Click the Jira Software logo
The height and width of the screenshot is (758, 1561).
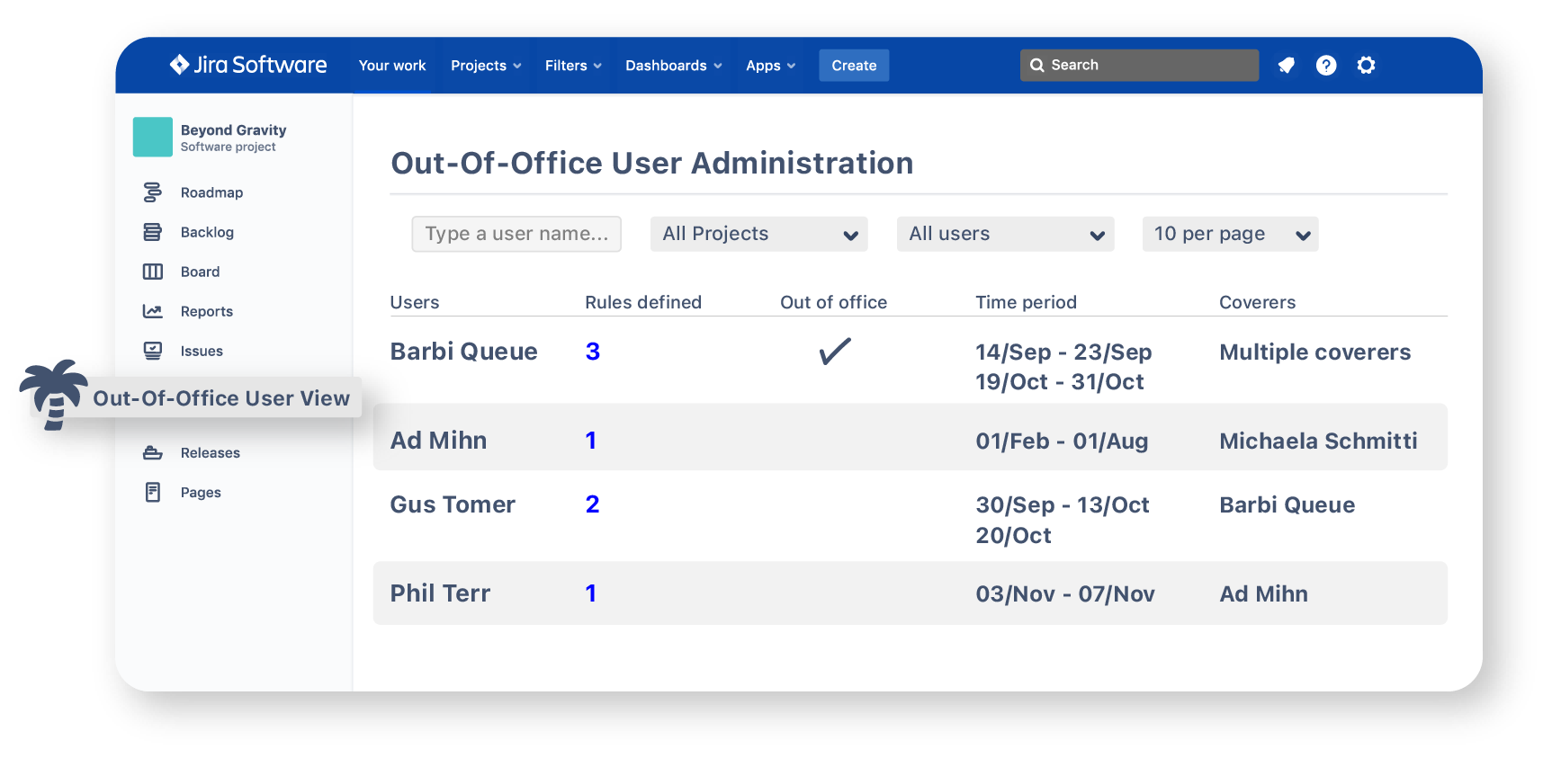tap(248, 65)
